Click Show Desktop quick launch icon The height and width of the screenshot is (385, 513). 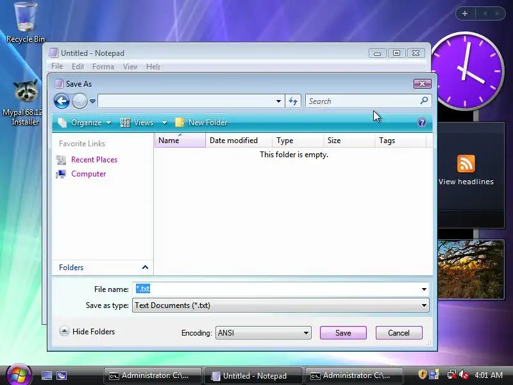pyautogui.click(x=46, y=375)
